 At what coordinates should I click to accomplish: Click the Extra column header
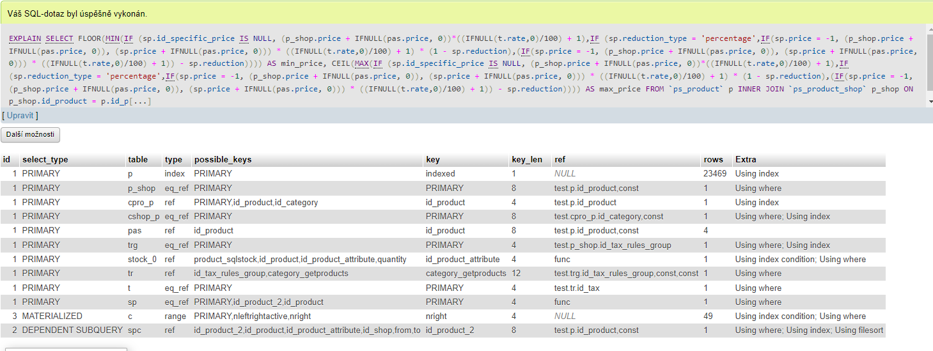[x=746, y=160]
